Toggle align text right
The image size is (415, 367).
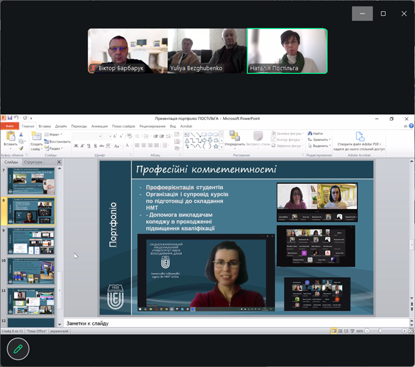150,145
